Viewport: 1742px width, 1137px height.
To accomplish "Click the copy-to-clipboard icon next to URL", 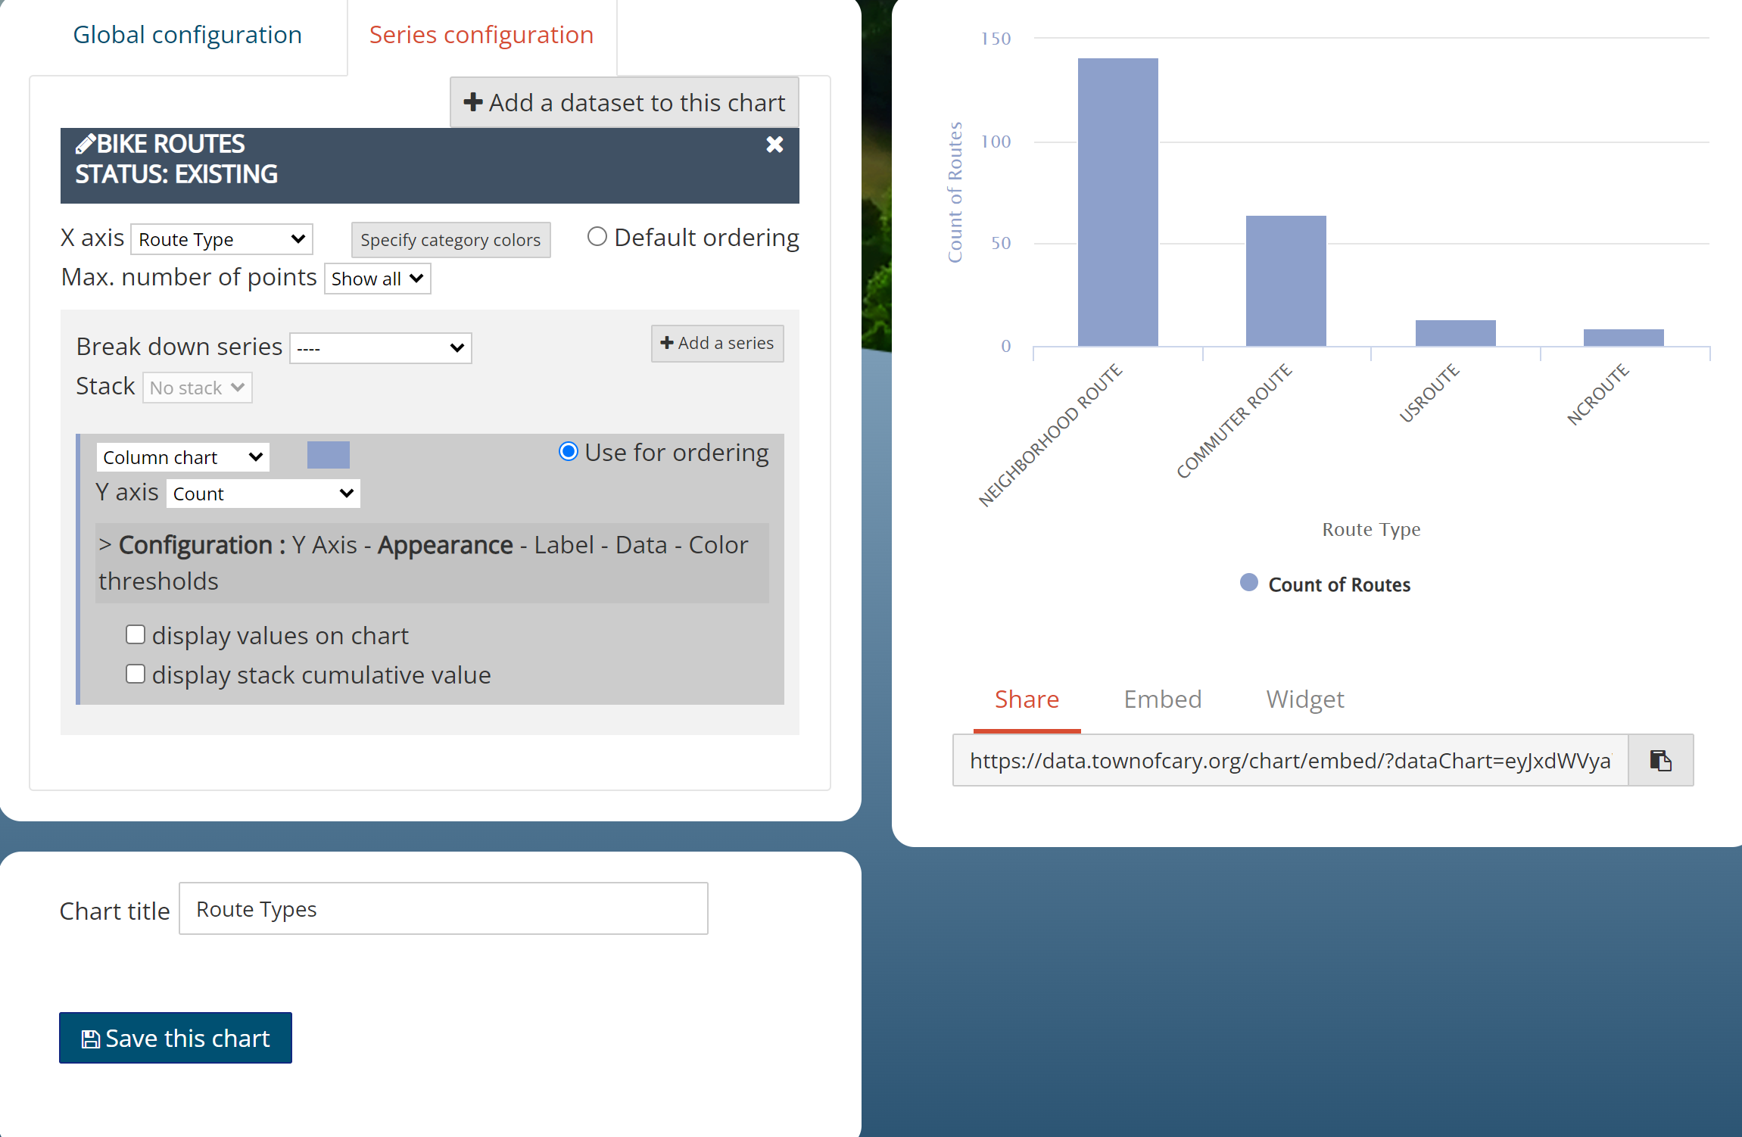I will [1660, 760].
